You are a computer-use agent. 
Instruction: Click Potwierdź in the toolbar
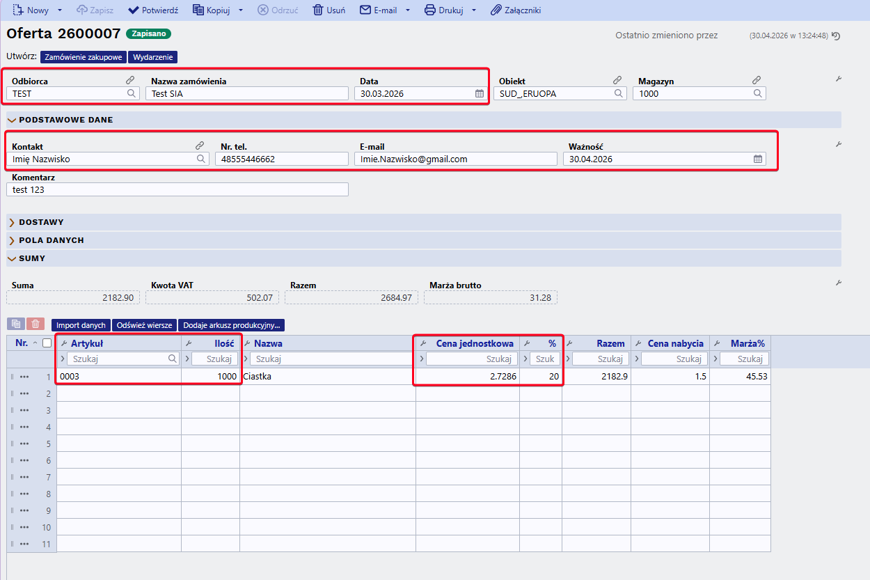(153, 10)
